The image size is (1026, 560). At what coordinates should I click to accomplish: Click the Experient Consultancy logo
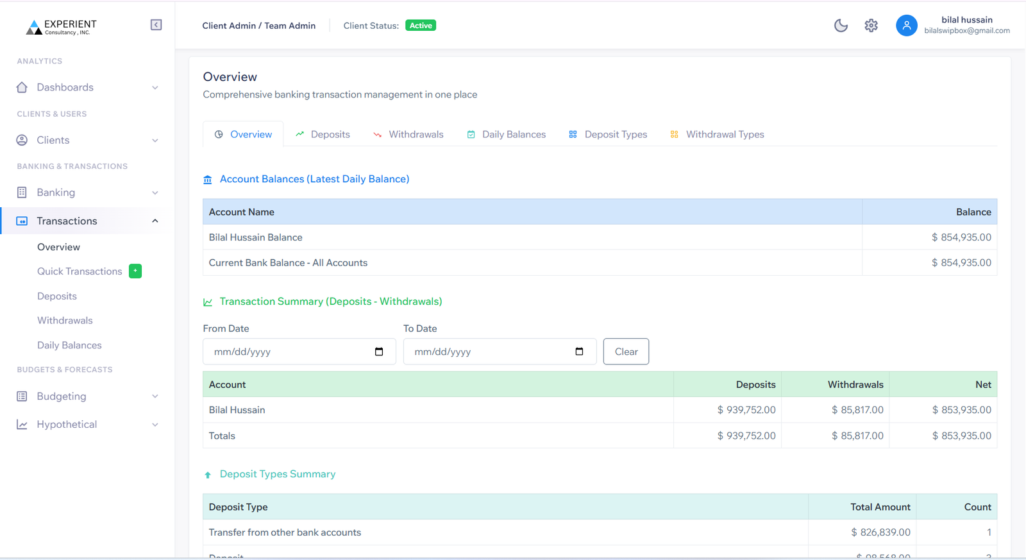click(x=62, y=27)
